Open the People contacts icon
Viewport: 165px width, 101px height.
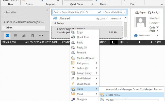[x=24, y=36]
